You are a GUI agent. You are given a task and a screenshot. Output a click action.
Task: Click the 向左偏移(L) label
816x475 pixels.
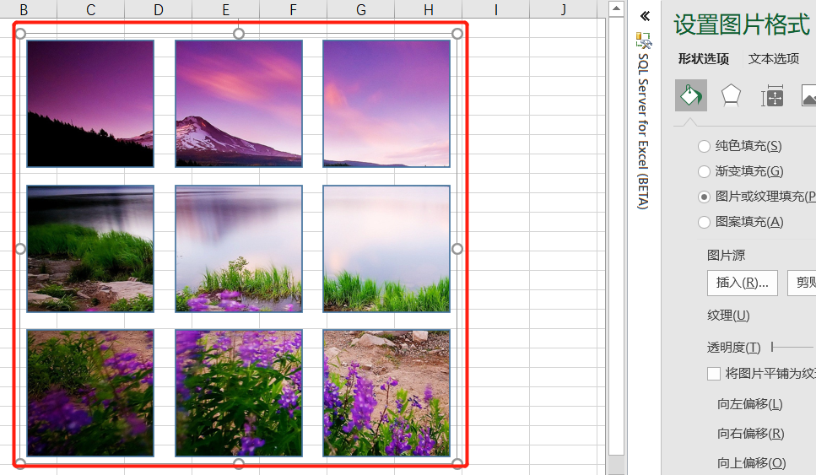pos(749,404)
